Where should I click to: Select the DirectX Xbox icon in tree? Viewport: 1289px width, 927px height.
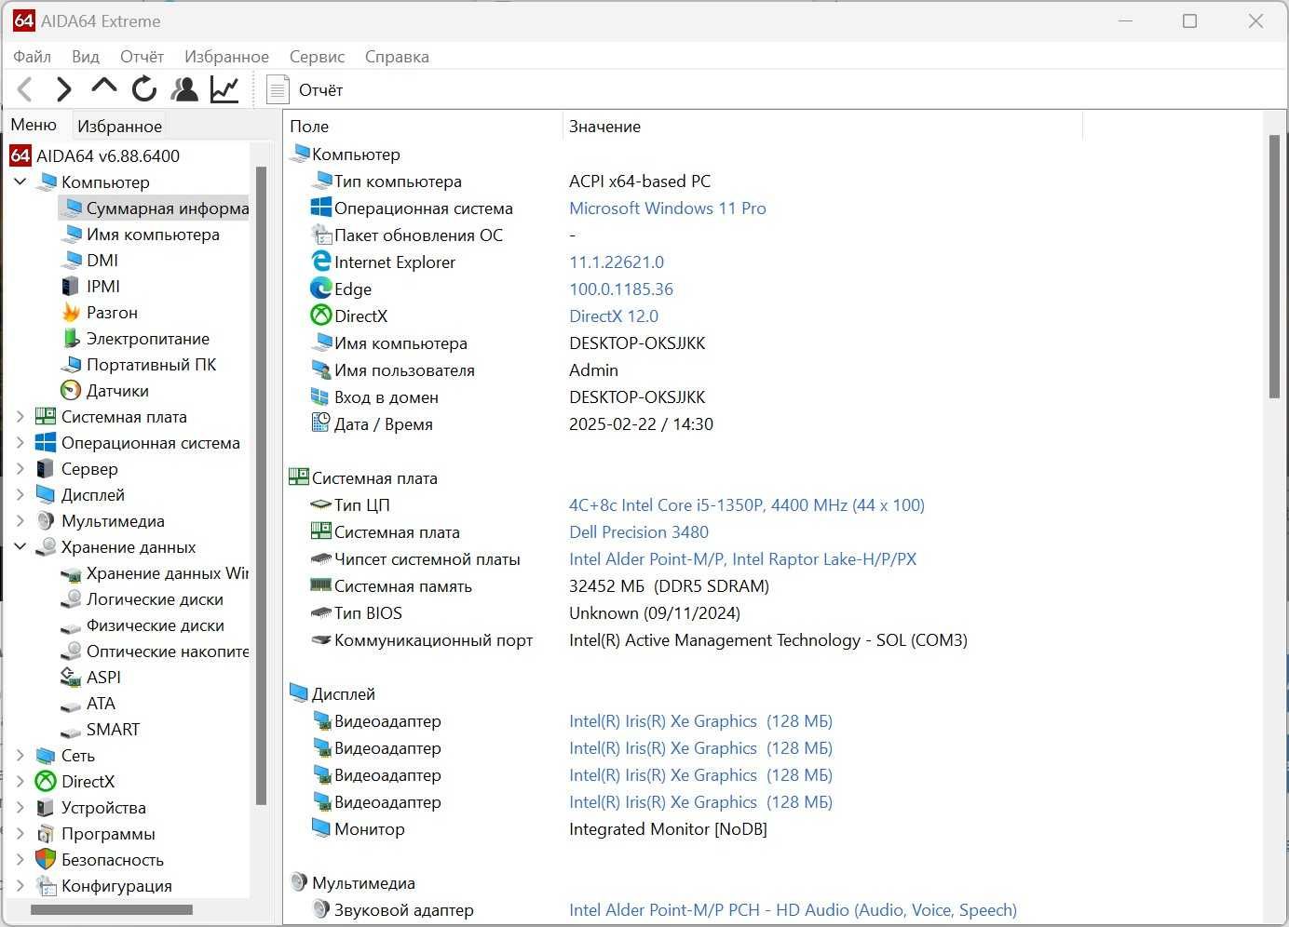click(x=46, y=782)
